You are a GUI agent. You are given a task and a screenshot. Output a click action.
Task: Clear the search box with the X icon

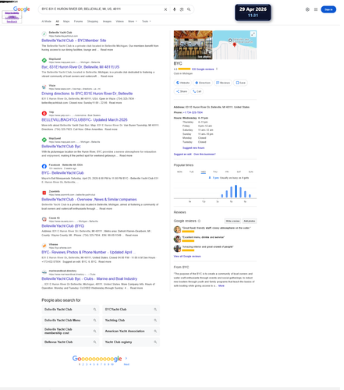pyautogui.click(x=165, y=9)
